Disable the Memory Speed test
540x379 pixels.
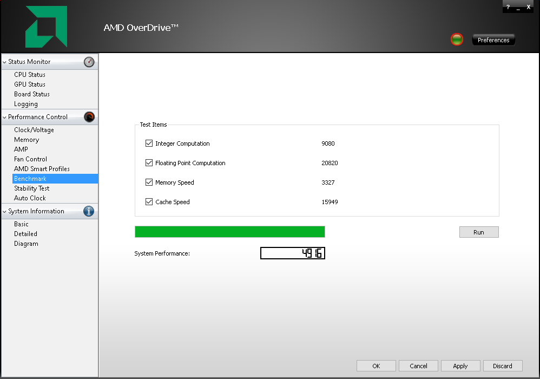[149, 182]
